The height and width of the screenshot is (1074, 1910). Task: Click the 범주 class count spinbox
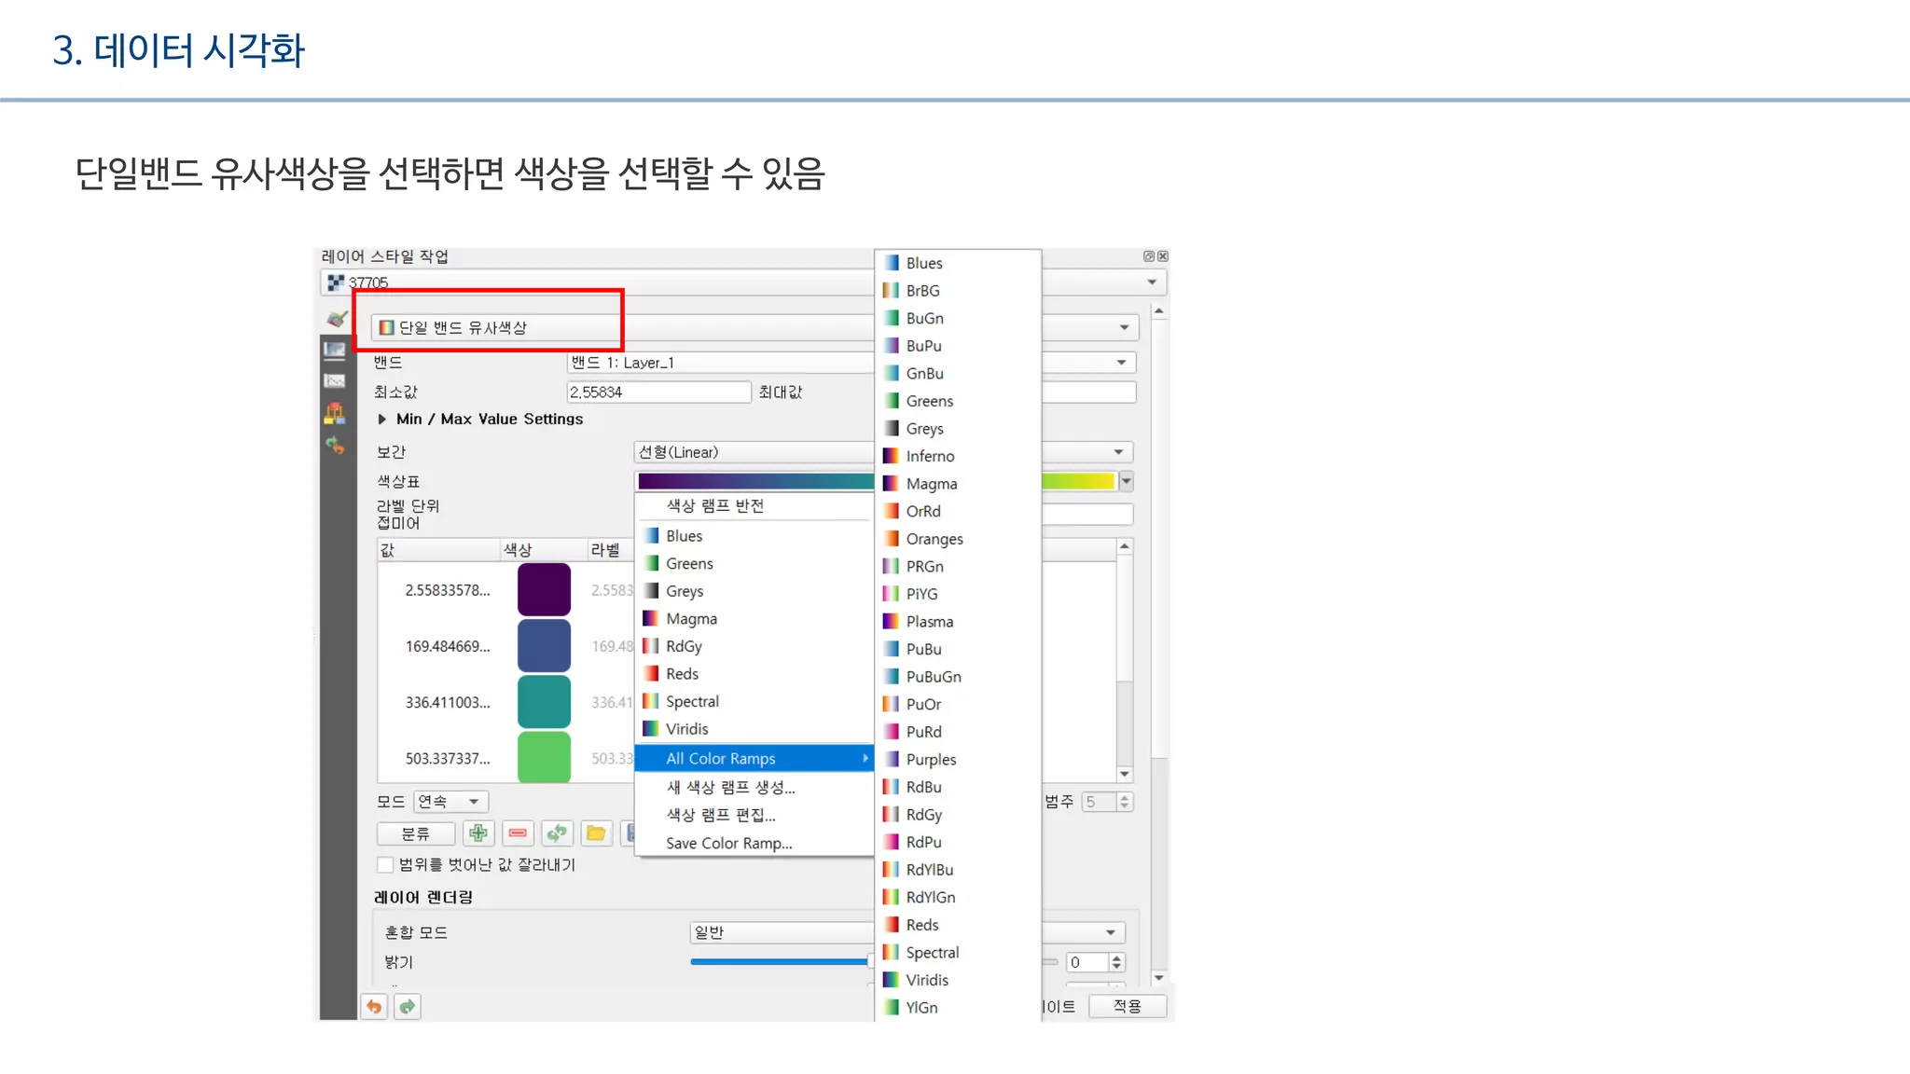[1107, 802]
